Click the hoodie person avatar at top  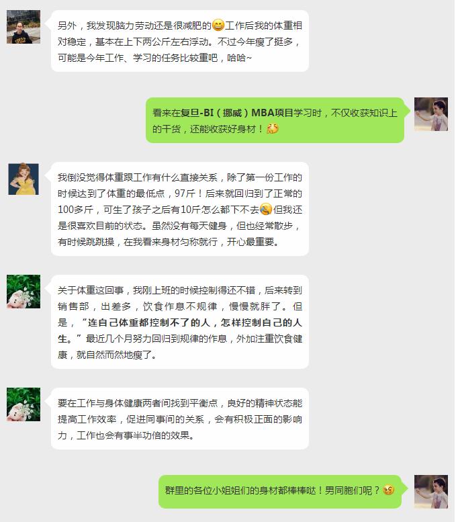24,27
